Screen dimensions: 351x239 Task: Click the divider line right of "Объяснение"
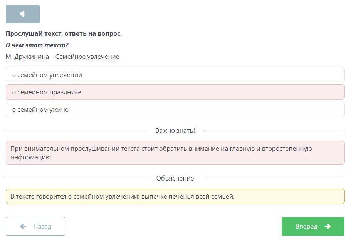274,178
